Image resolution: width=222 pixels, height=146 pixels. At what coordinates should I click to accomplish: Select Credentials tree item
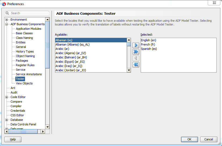coord(18,111)
